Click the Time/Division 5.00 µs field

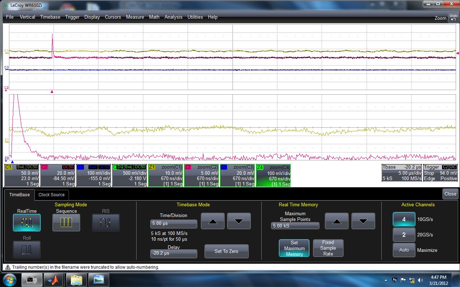point(174,224)
